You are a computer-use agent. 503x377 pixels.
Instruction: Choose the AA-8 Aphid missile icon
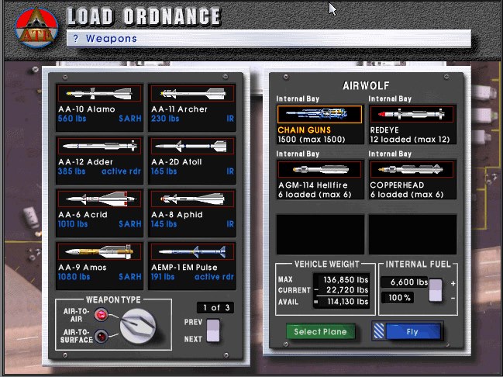pos(192,199)
